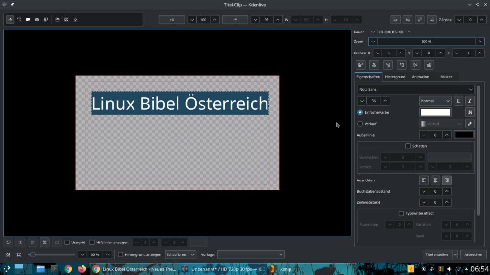Image resolution: width=490 pixels, height=275 pixels.
Task: Click the white Einfache Farbe color swatch
Action: (435, 112)
